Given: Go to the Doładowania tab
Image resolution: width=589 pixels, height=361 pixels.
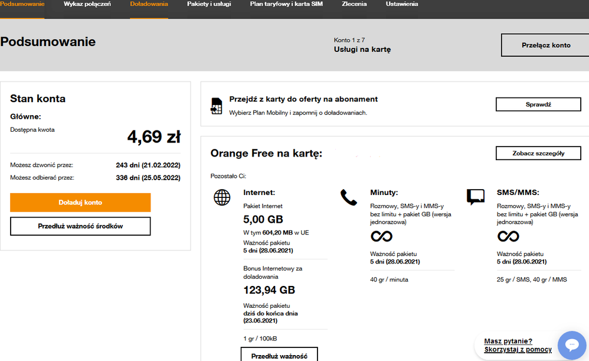Looking at the screenshot, I should [149, 4].
